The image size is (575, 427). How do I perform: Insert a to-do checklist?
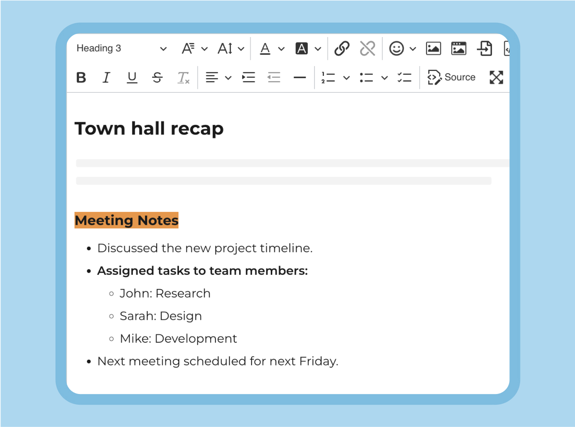tap(404, 78)
